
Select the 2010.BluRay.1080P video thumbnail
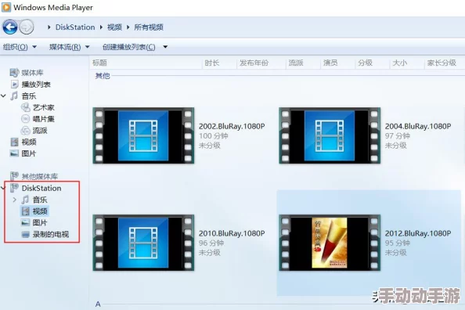[143, 243]
